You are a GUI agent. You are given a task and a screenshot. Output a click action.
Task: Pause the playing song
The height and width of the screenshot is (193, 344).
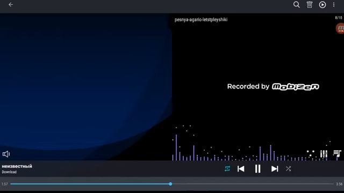point(257,169)
